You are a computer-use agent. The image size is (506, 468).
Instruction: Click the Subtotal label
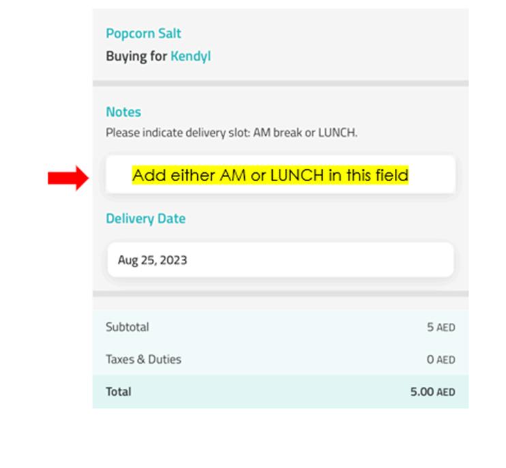tap(127, 327)
